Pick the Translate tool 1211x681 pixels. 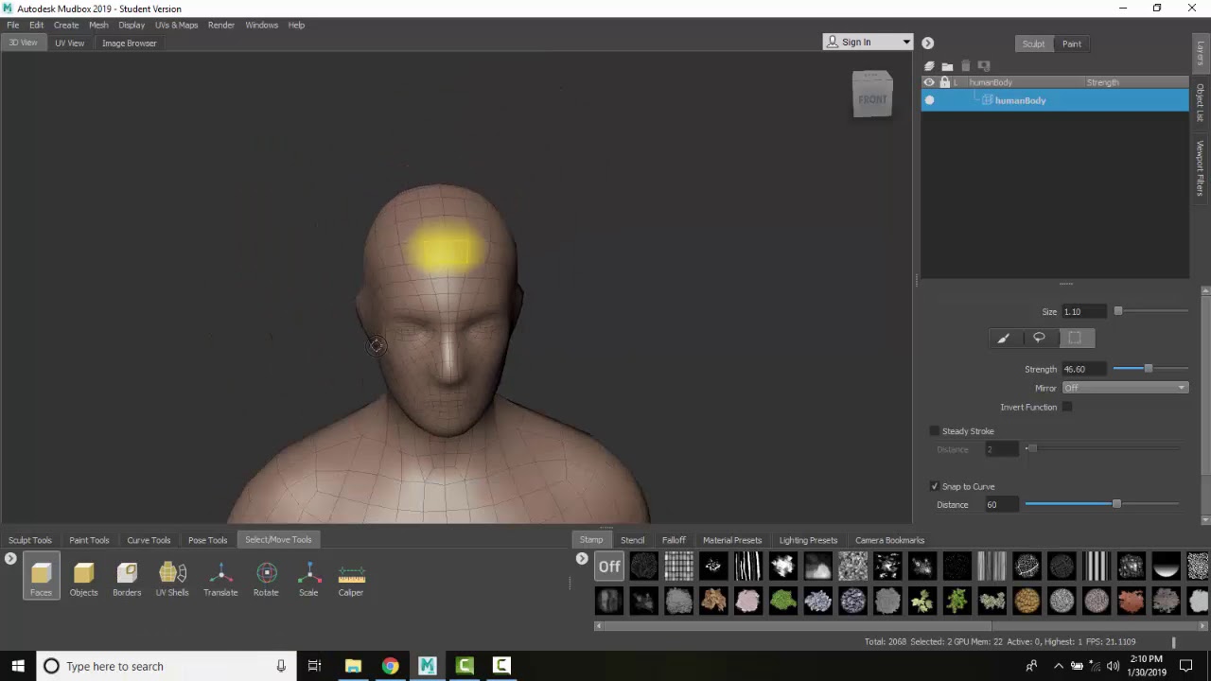pyautogui.click(x=220, y=577)
